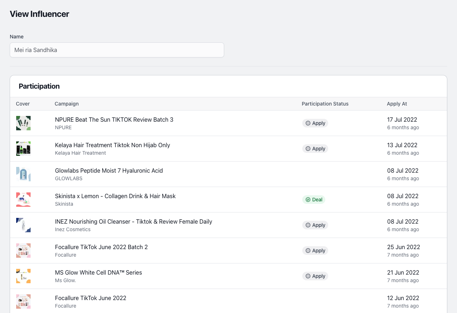Click the View Influencer page heading
The image size is (457, 313).
pyautogui.click(x=40, y=14)
